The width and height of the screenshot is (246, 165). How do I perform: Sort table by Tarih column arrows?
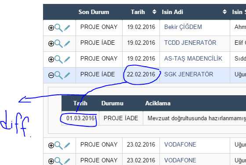[154, 12]
